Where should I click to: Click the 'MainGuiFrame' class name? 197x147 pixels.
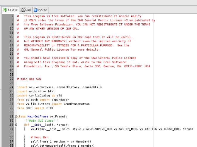point(38,116)
